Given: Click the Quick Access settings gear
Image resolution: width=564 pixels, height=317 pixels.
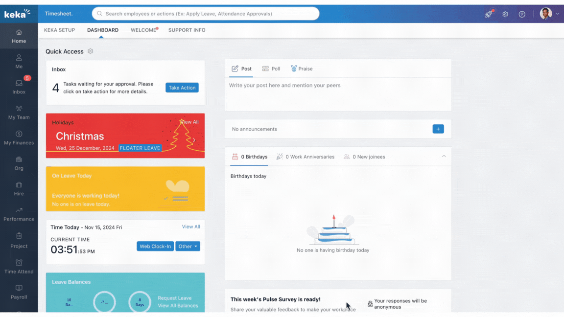Looking at the screenshot, I should tap(90, 51).
